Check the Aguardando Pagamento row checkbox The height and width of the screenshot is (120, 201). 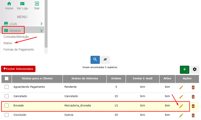[x=7, y=87]
